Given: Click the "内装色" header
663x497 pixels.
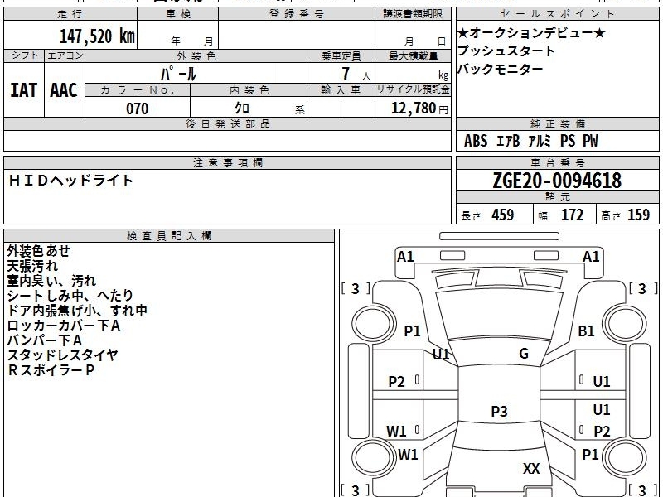Looking at the screenshot, I should [x=249, y=90].
